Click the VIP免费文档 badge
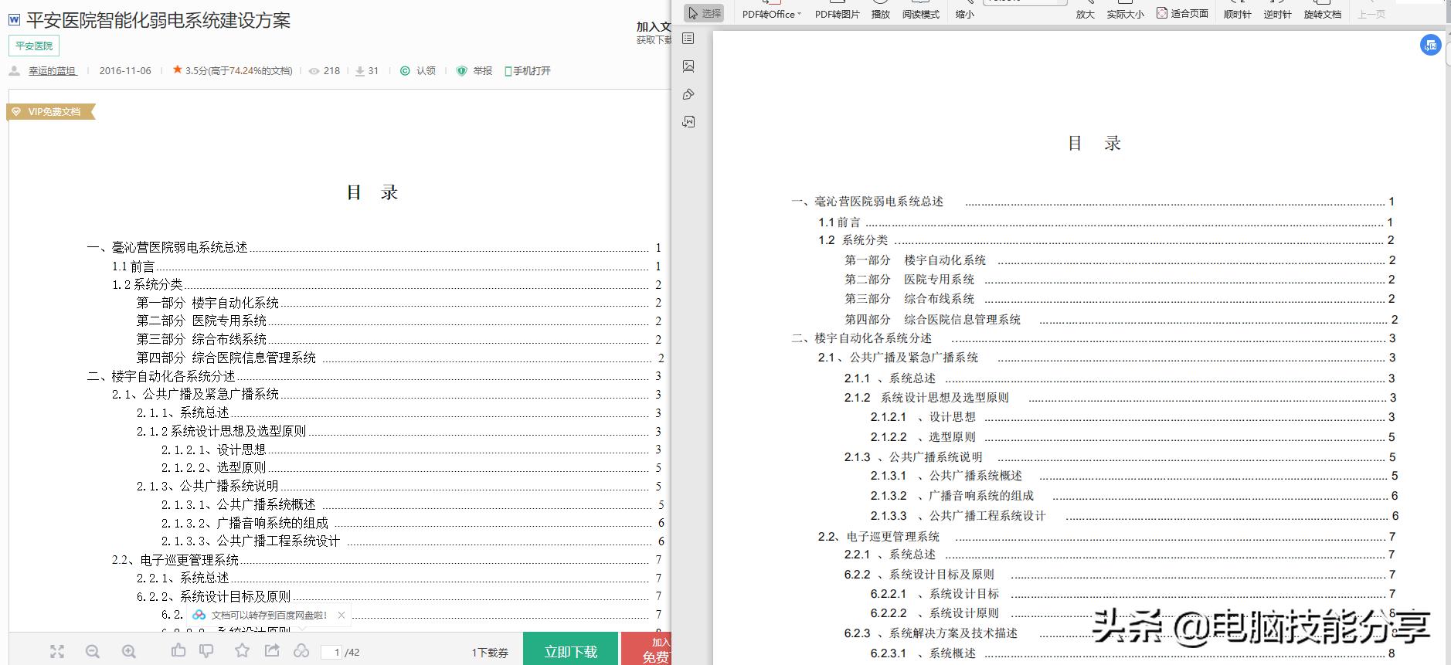Screen dimensions: 1451x665 pos(51,112)
